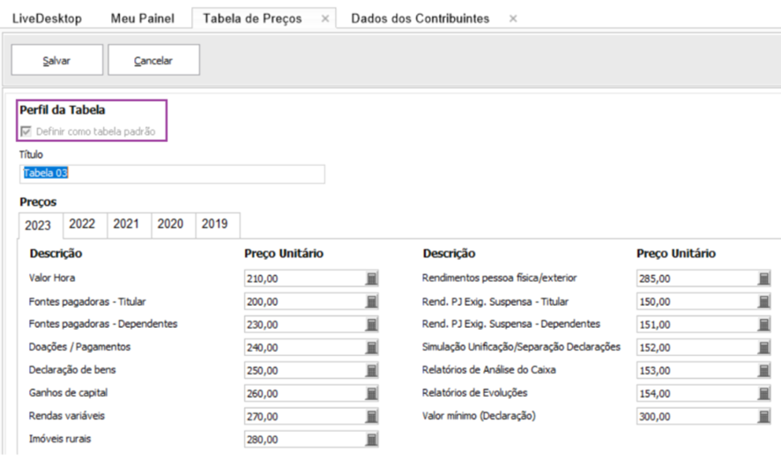Open calculator icon for Doações / Pagamentos
Image resolution: width=781 pixels, height=460 pixels.
pyautogui.click(x=372, y=347)
